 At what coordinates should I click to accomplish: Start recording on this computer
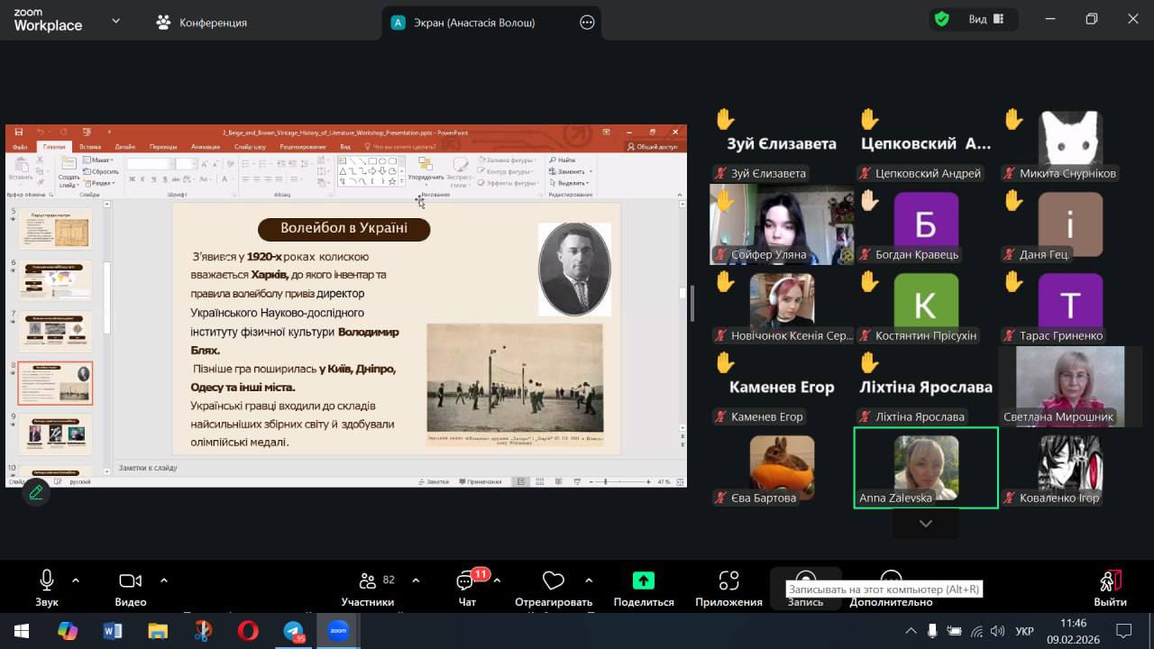tap(805, 581)
